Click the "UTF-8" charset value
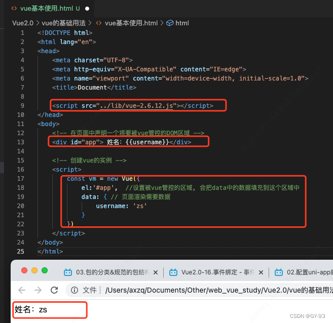The width and height of the screenshot is (333, 323). click(x=116, y=60)
